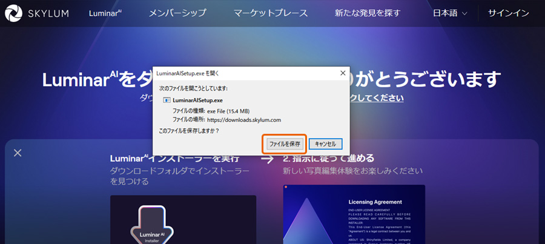
Task: Click the underlined してください download link
Action: tap(377, 97)
